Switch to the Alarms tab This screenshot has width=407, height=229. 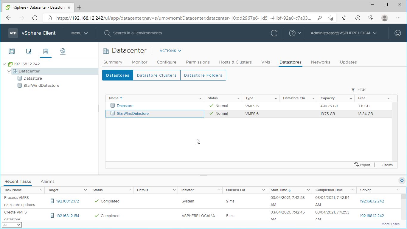coord(48,181)
